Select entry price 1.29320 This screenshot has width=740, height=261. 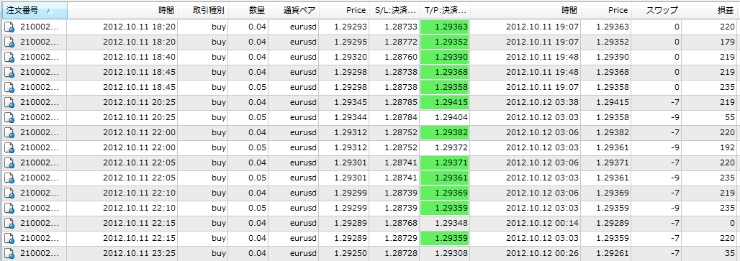tap(350, 58)
